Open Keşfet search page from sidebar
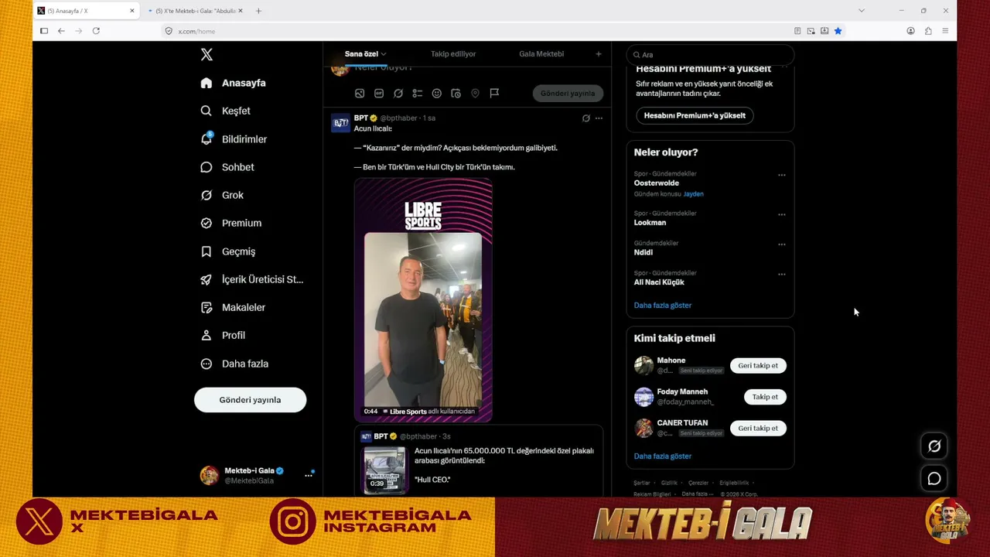Screen dimensions: 990x557 pos(225,111)
